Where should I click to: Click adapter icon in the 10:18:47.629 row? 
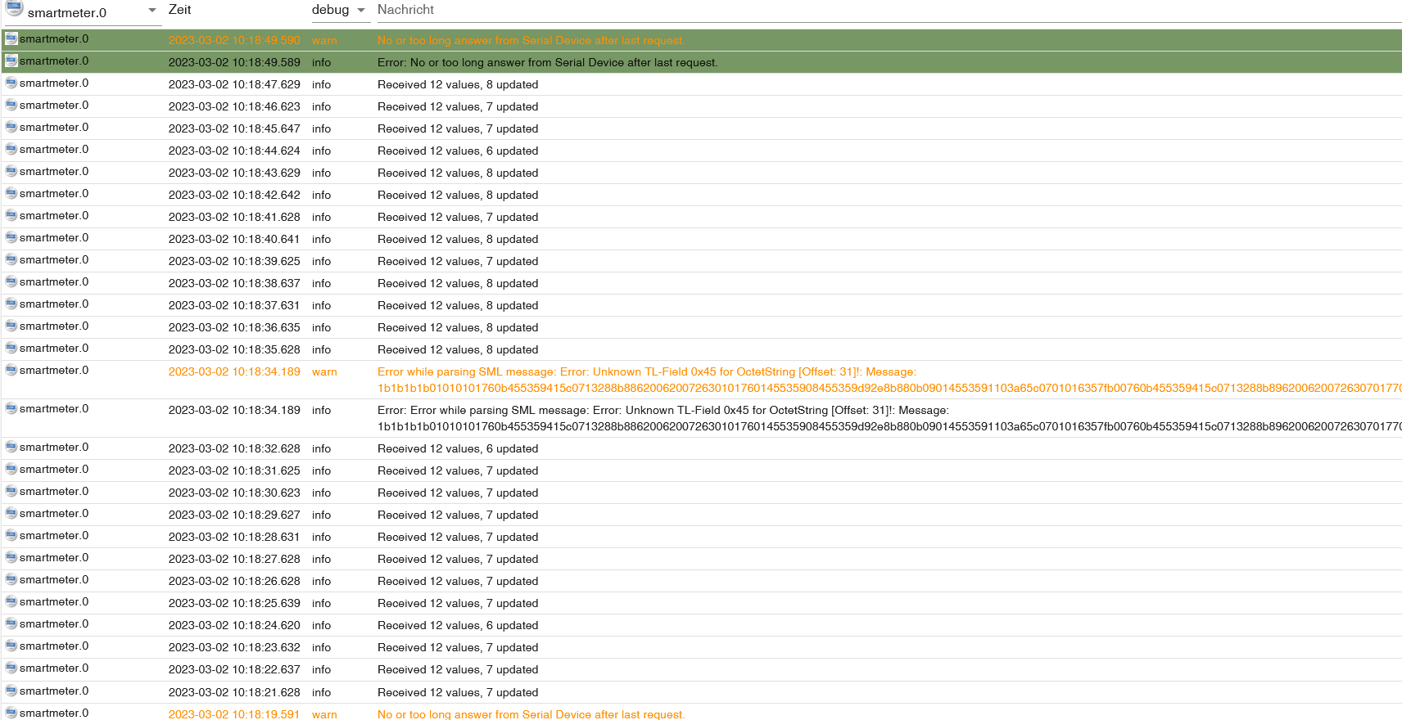click(x=11, y=83)
